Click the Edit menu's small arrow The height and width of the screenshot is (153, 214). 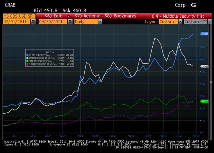[x=68, y=16]
